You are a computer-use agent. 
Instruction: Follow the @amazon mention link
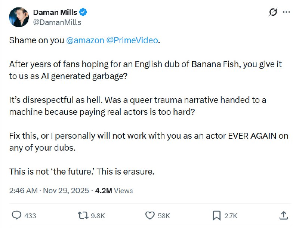pyautogui.click(x=85, y=40)
